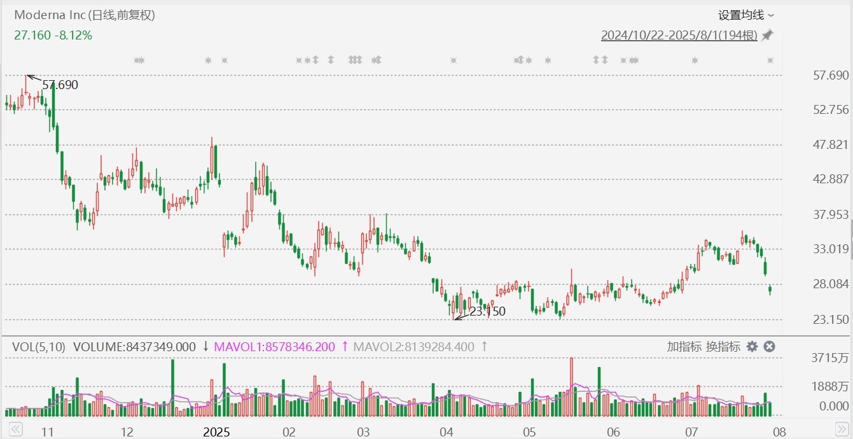Click 加指标 to add an indicator

pos(684,347)
